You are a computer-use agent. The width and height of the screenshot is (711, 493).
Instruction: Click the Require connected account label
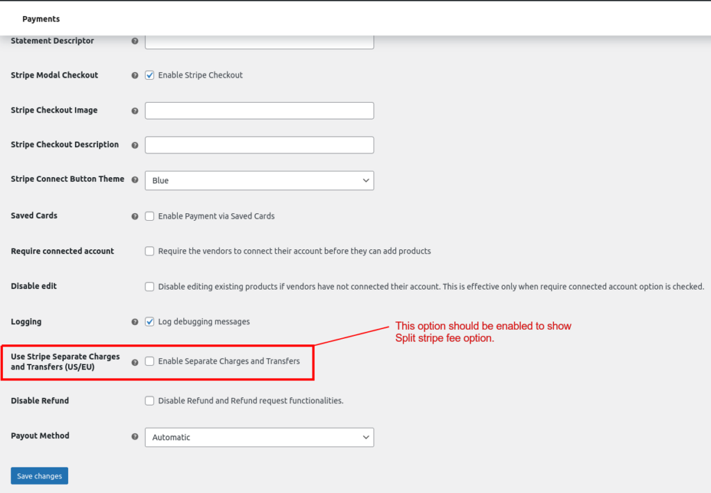click(62, 251)
